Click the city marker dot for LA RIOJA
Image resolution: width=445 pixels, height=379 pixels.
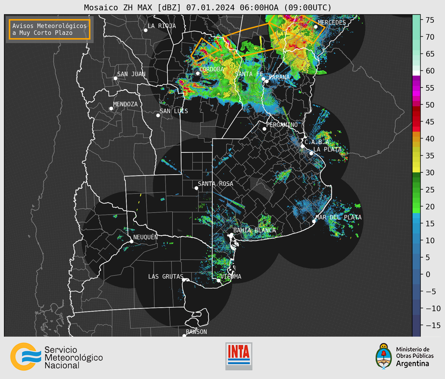pyautogui.click(x=146, y=30)
